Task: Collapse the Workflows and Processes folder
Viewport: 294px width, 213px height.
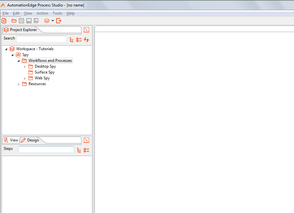Action: click(x=19, y=61)
